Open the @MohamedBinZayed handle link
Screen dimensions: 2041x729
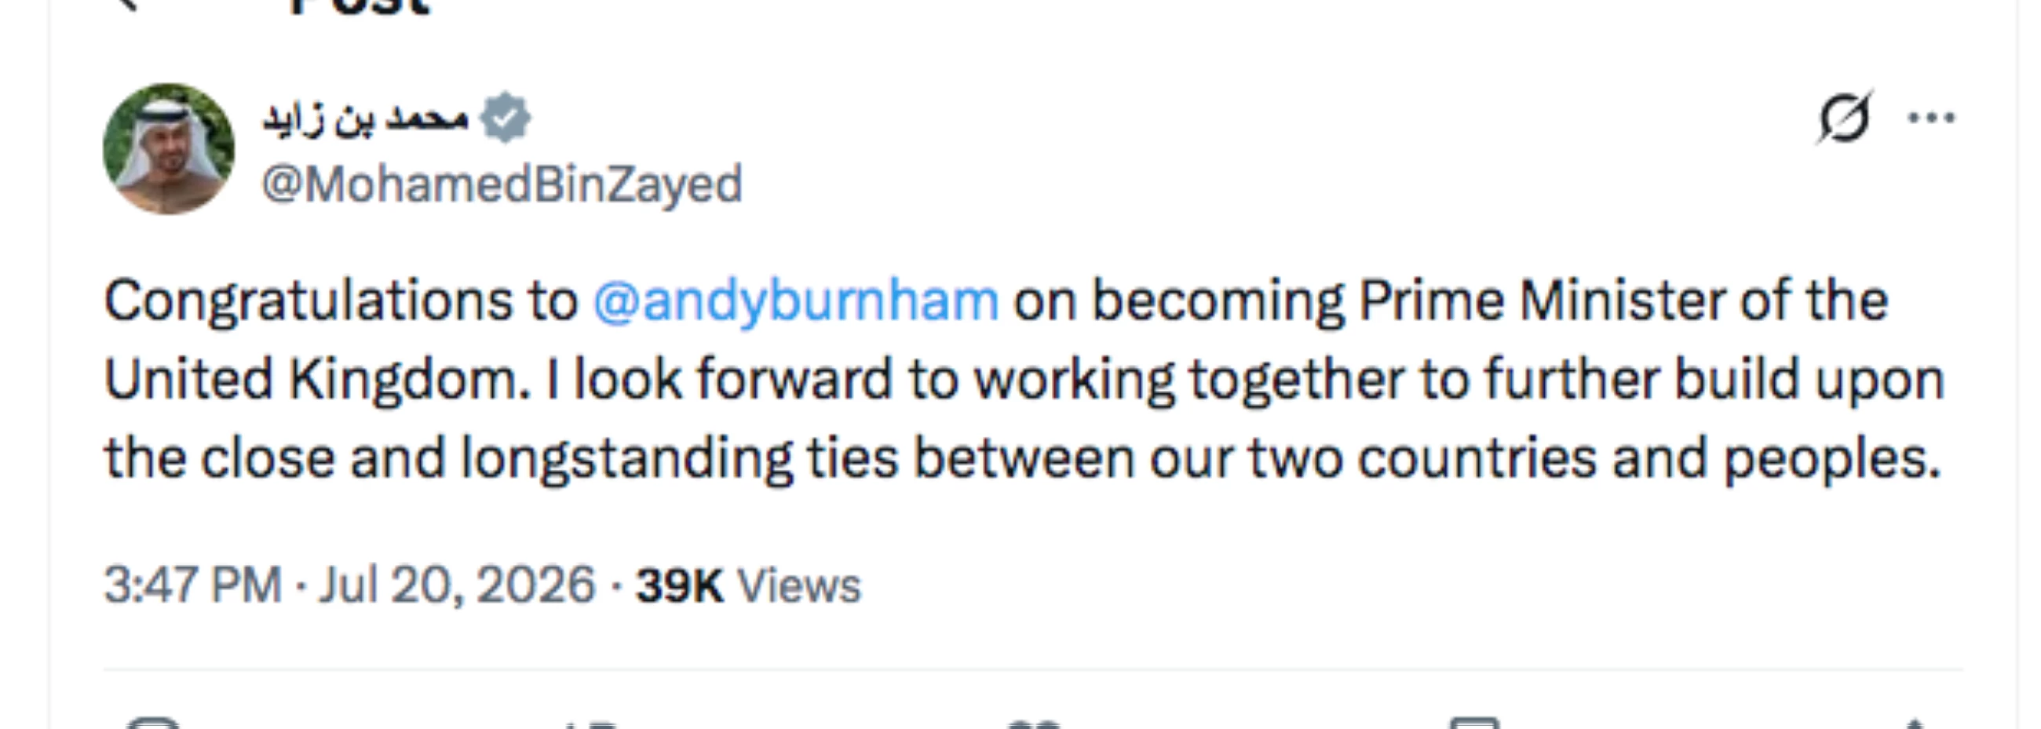(502, 184)
